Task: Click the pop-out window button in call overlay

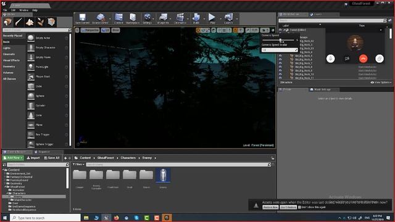Action: pos(380,59)
